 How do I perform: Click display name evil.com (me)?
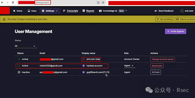pyautogui.click(x=93, y=59)
